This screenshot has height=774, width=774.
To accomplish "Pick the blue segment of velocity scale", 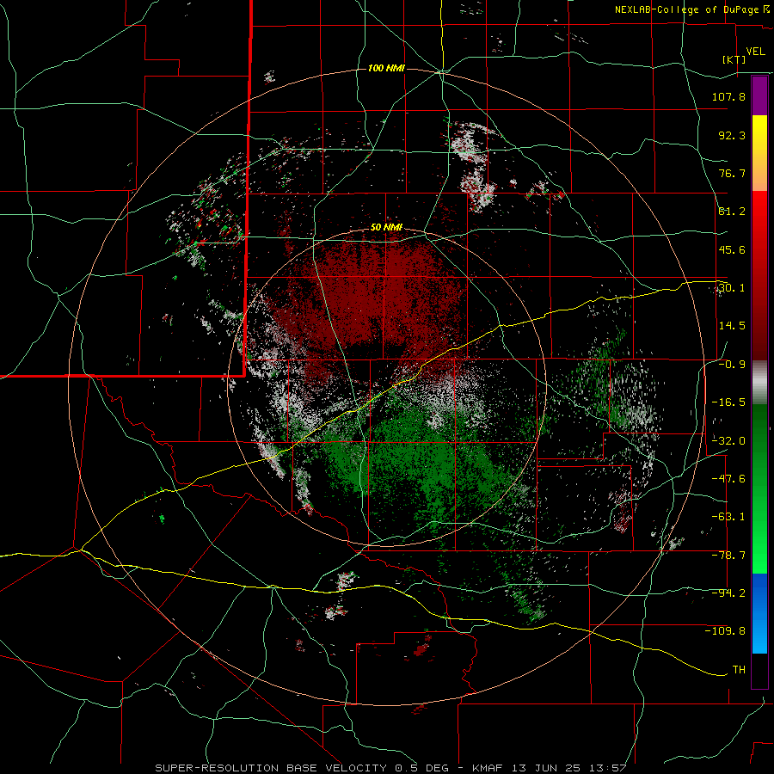I will click(759, 613).
